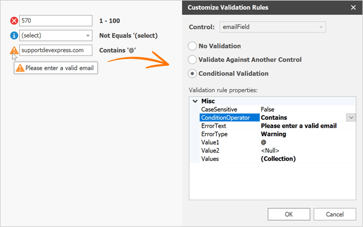
Task: Open the (select) combo box
Action: (87, 36)
